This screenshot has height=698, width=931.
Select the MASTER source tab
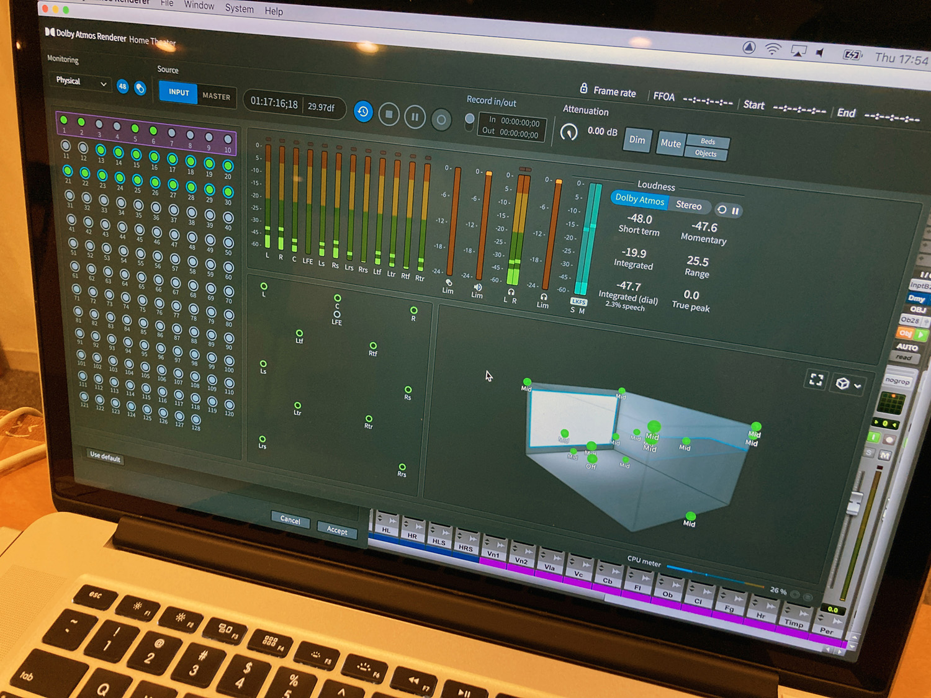(x=216, y=96)
